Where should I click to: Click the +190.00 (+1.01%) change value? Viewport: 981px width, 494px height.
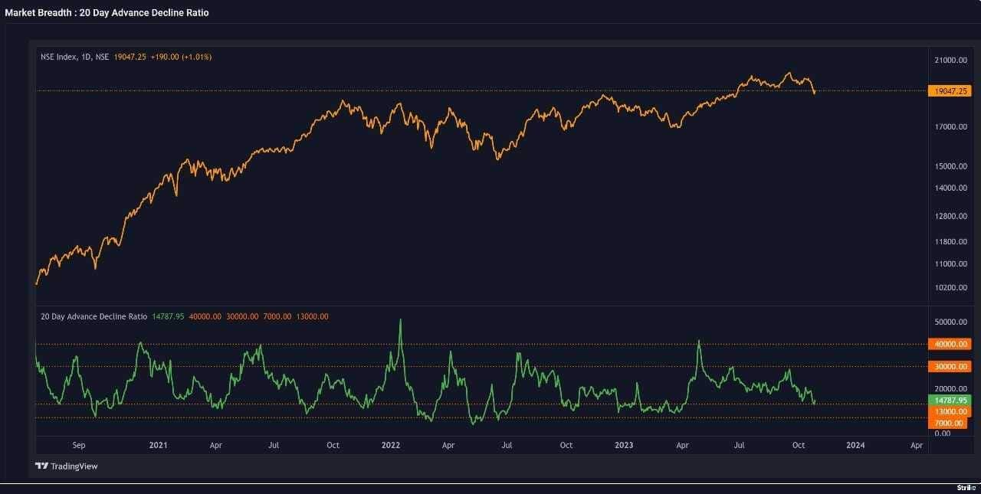pyautogui.click(x=181, y=57)
